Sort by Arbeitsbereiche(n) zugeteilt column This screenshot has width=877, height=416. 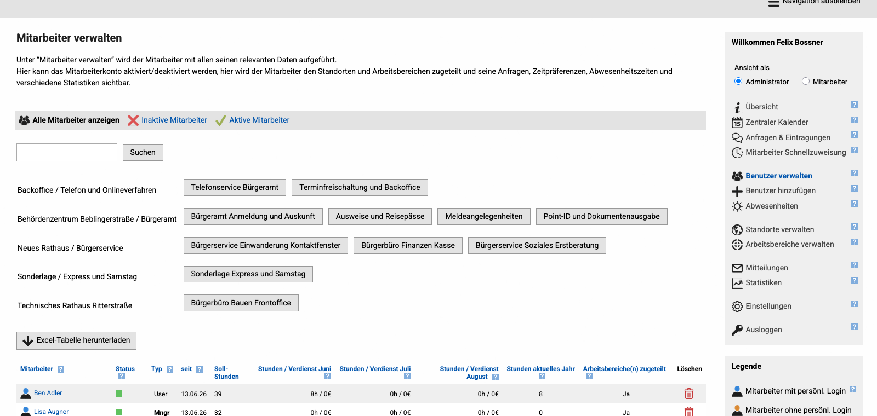click(x=624, y=369)
